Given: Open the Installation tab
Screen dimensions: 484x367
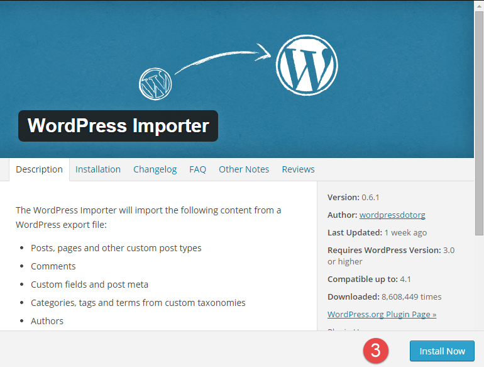Looking at the screenshot, I should (98, 169).
